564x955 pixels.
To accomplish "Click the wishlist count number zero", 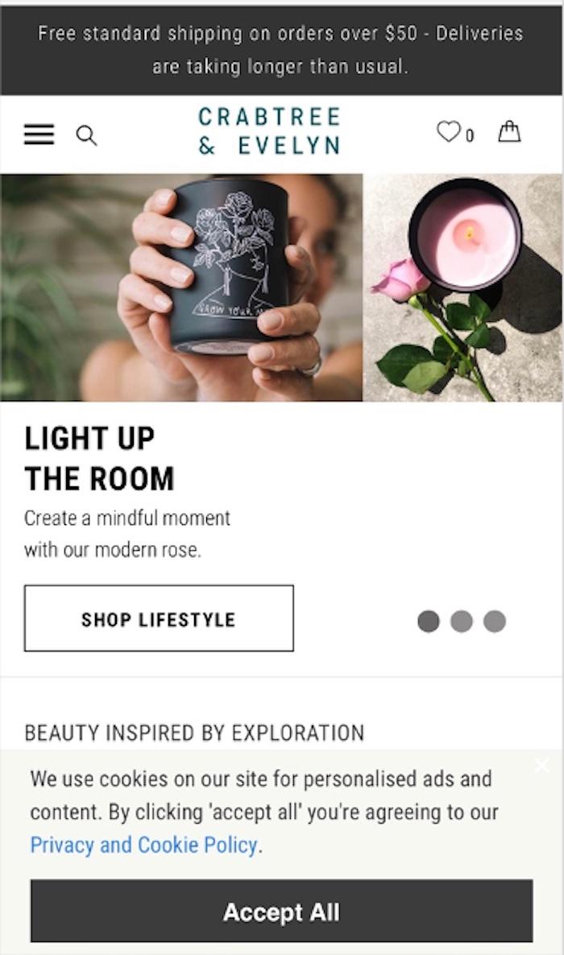I will 470,135.
